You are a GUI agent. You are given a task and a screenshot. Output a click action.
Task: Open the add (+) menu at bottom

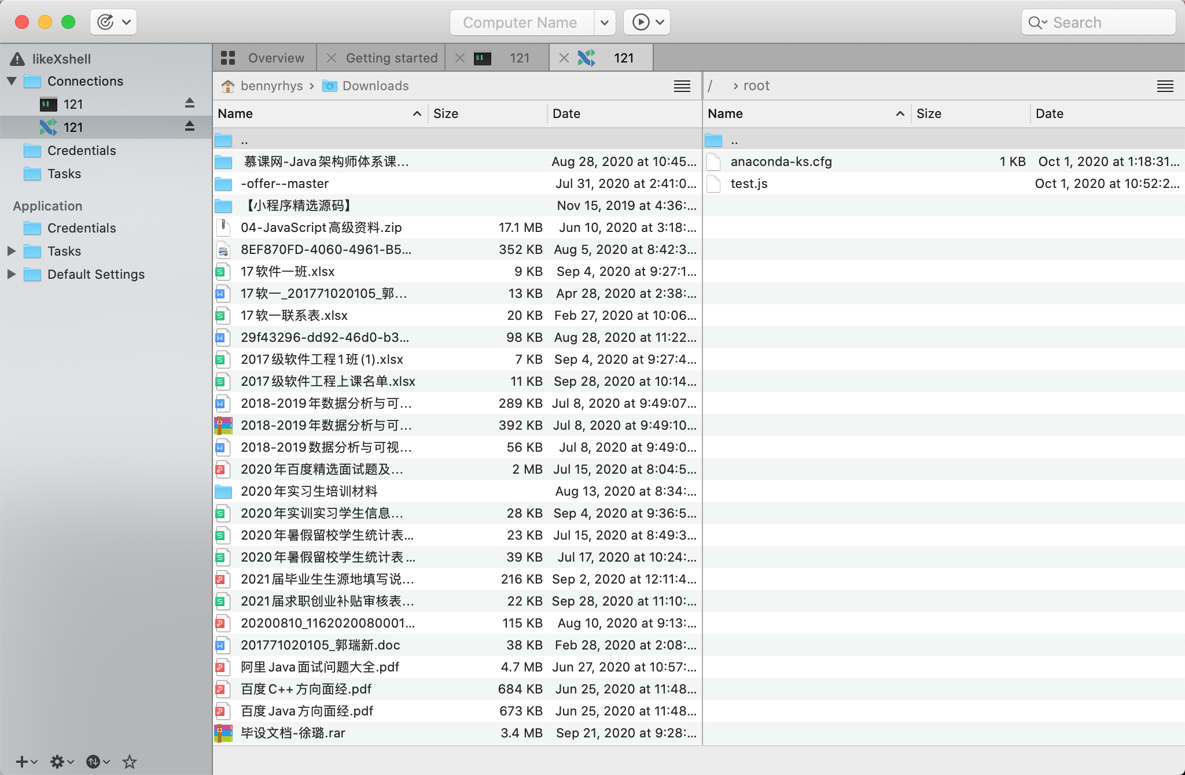point(26,762)
